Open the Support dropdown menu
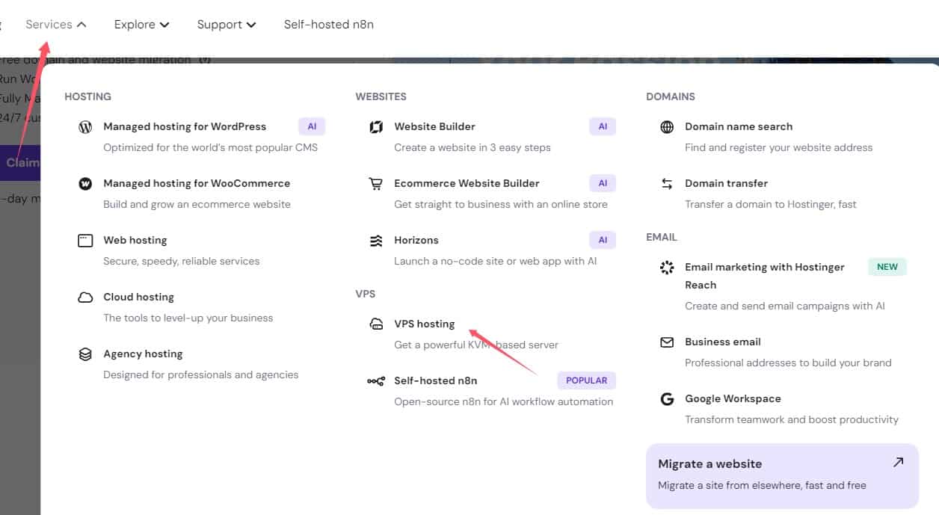Screen dimensions: 939x515 [x=226, y=25]
